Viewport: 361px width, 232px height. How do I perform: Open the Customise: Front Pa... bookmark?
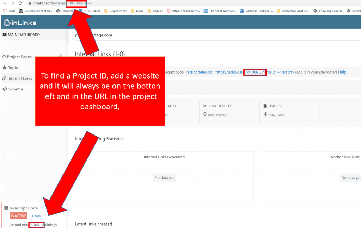click(x=36, y=11)
